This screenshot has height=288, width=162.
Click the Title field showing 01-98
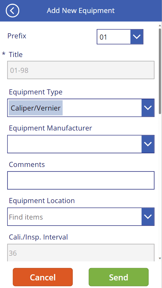click(81, 70)
